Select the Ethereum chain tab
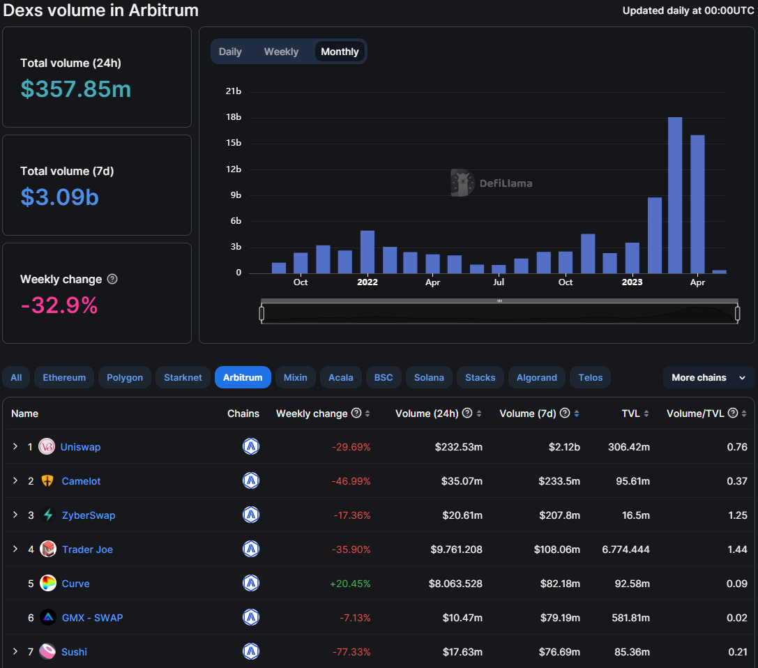The image size is (758, 668). click(x=64, y=377)
